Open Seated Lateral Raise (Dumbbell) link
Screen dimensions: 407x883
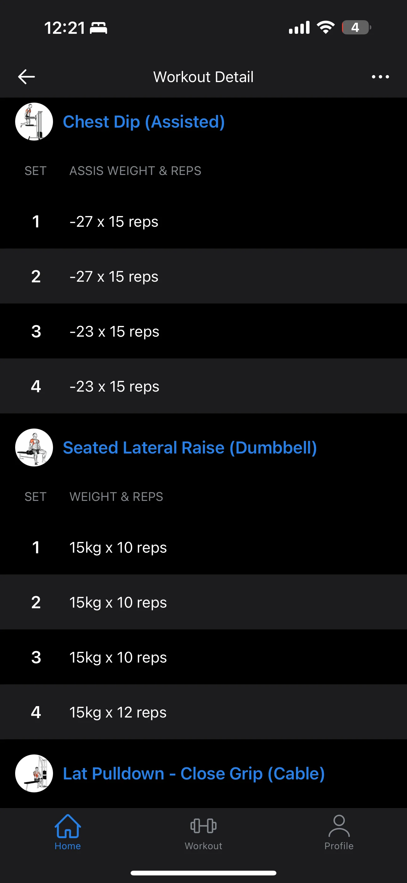point(190,448)
